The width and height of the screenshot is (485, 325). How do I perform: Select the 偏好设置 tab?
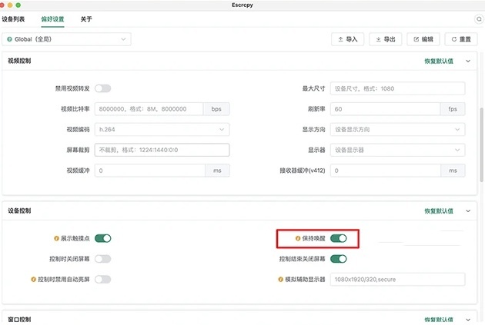[x=52, y=19]
